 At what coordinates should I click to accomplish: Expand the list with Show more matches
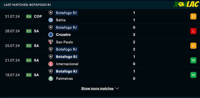tap(97, 88)
